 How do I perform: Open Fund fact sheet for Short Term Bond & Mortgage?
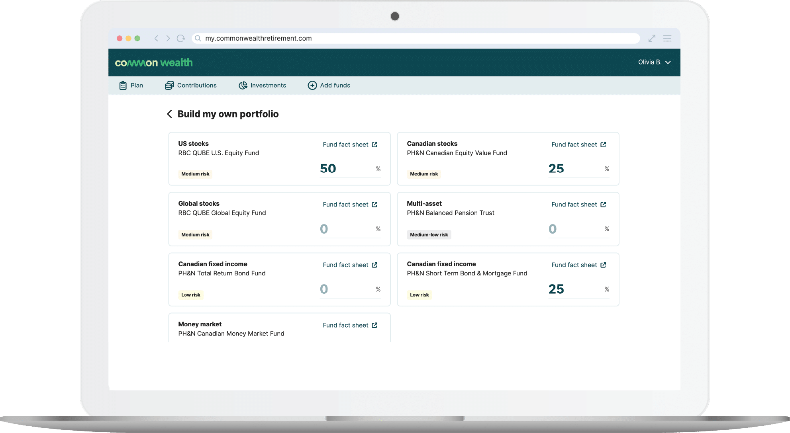click(x=578, y=265)
